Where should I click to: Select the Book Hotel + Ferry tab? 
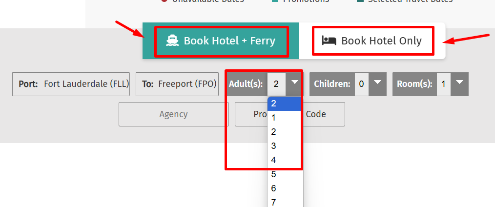tap(221, 41)
